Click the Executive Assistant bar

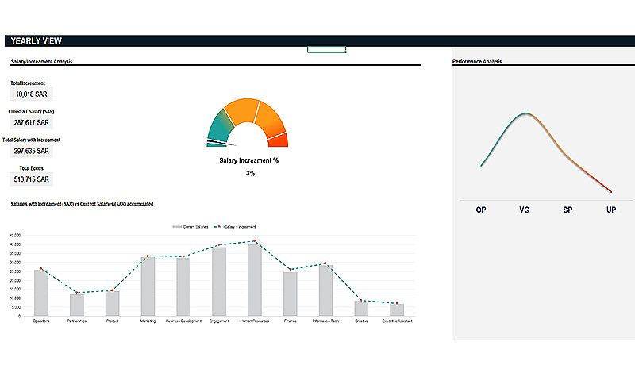pos(397,310)
